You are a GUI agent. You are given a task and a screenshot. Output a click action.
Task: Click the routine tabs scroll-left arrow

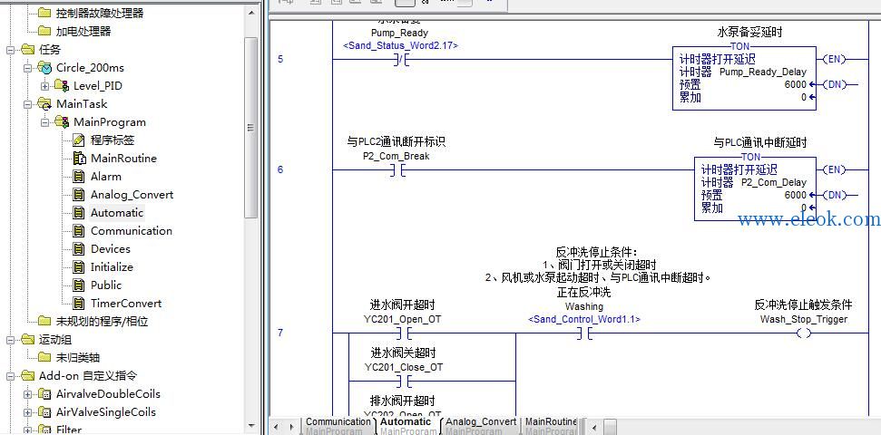click(x=275, y=427)
